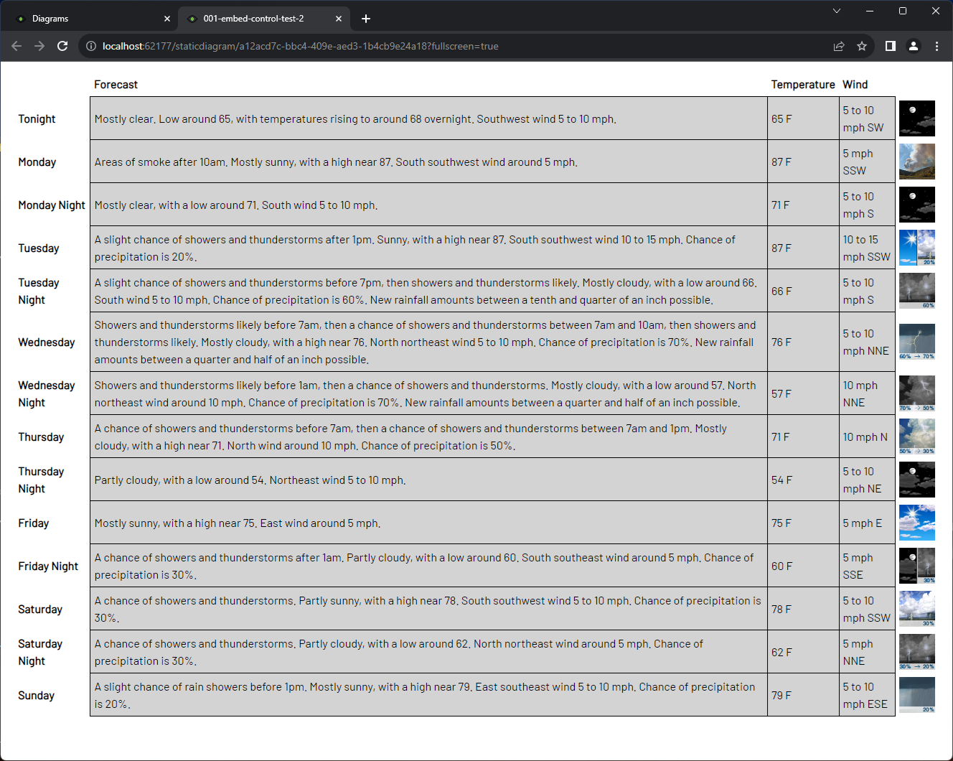The width and height of the screenshot is (953, 761).
Task: Open the share icon in the address bar
Action: point(838,45)
